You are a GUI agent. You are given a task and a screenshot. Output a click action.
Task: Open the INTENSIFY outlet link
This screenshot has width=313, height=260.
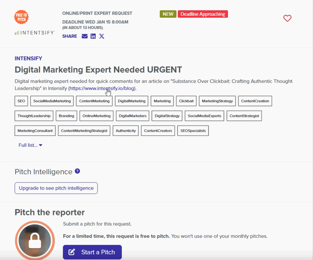click(x=28, y=58)
